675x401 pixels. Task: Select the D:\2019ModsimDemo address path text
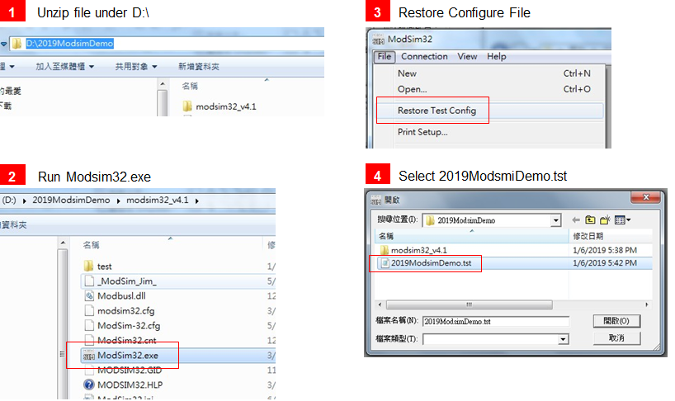pos(70,44)
